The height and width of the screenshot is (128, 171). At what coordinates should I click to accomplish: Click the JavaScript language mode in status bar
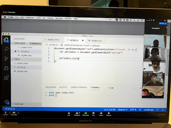pos(149,110)
